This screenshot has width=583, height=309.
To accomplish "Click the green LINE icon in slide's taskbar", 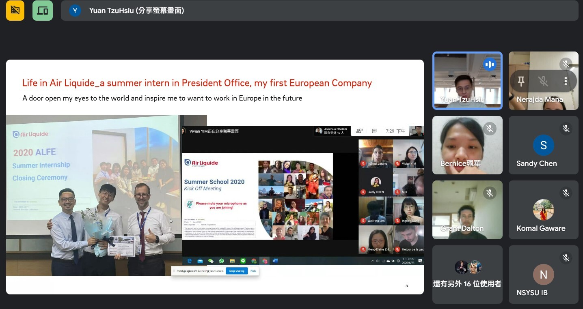I will (x=243, y=261).
